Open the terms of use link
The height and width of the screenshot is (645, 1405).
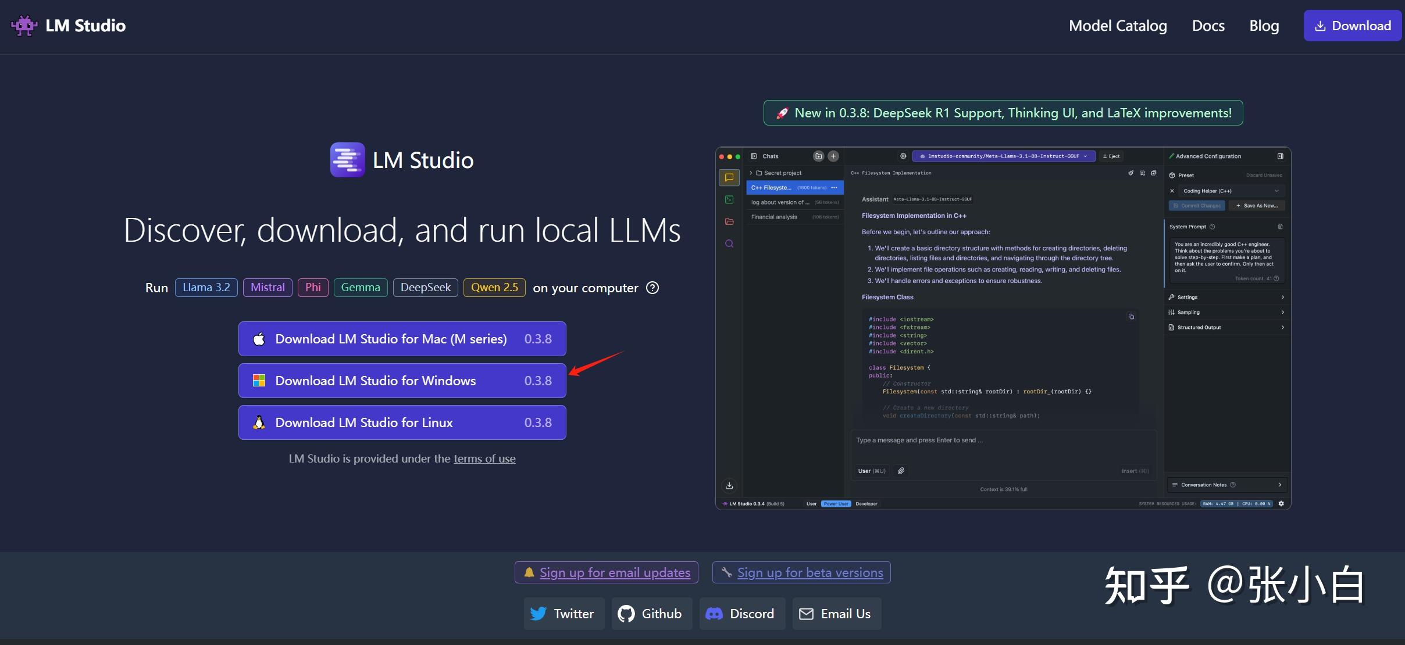tap(484, 458)
